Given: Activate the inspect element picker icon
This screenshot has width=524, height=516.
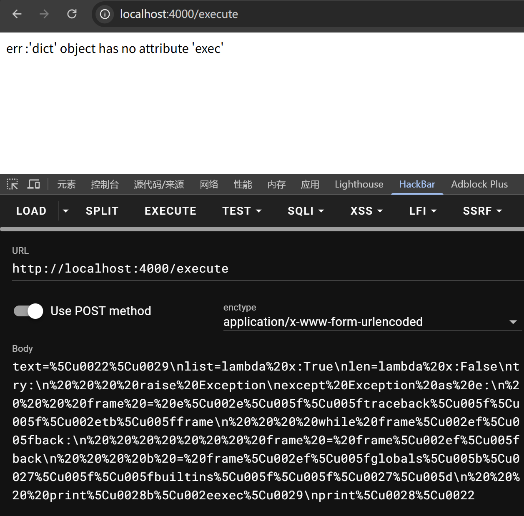Looking at the screenshot, I should (13, 184).
